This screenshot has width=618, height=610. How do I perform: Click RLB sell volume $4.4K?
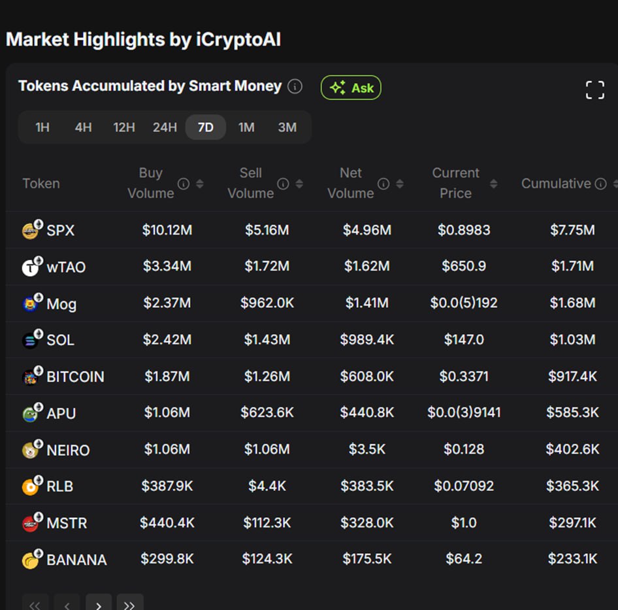[267, 486]
